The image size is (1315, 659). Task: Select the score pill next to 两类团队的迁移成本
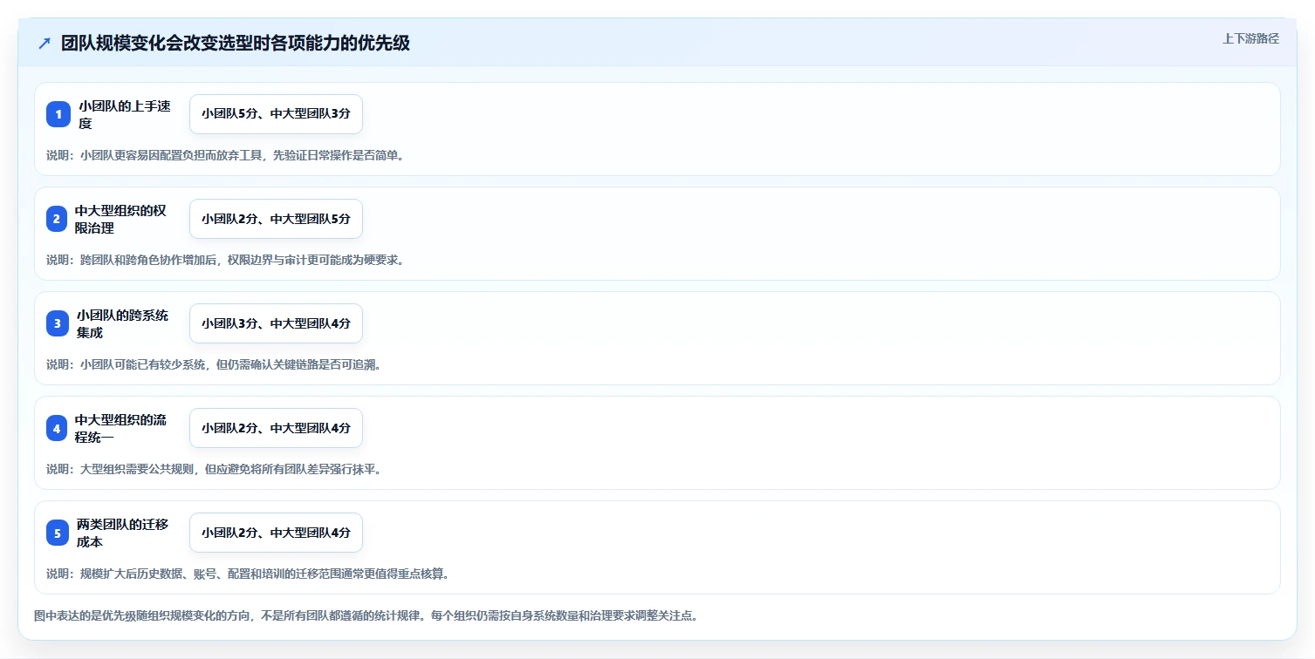[x=276, y=533]
